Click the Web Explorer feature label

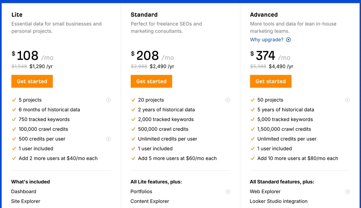point(265,191)
